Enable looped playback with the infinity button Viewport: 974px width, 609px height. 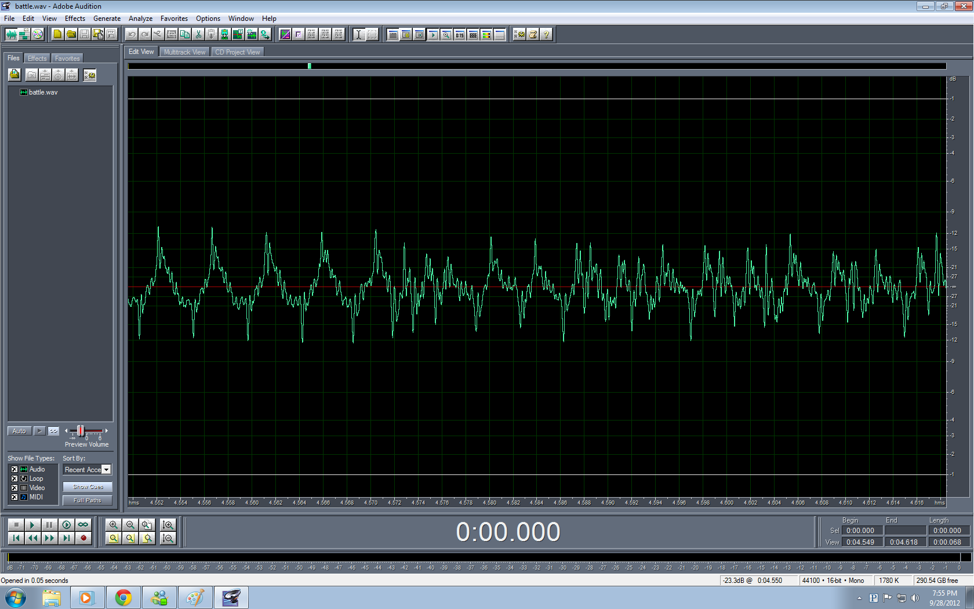(83, 525)
